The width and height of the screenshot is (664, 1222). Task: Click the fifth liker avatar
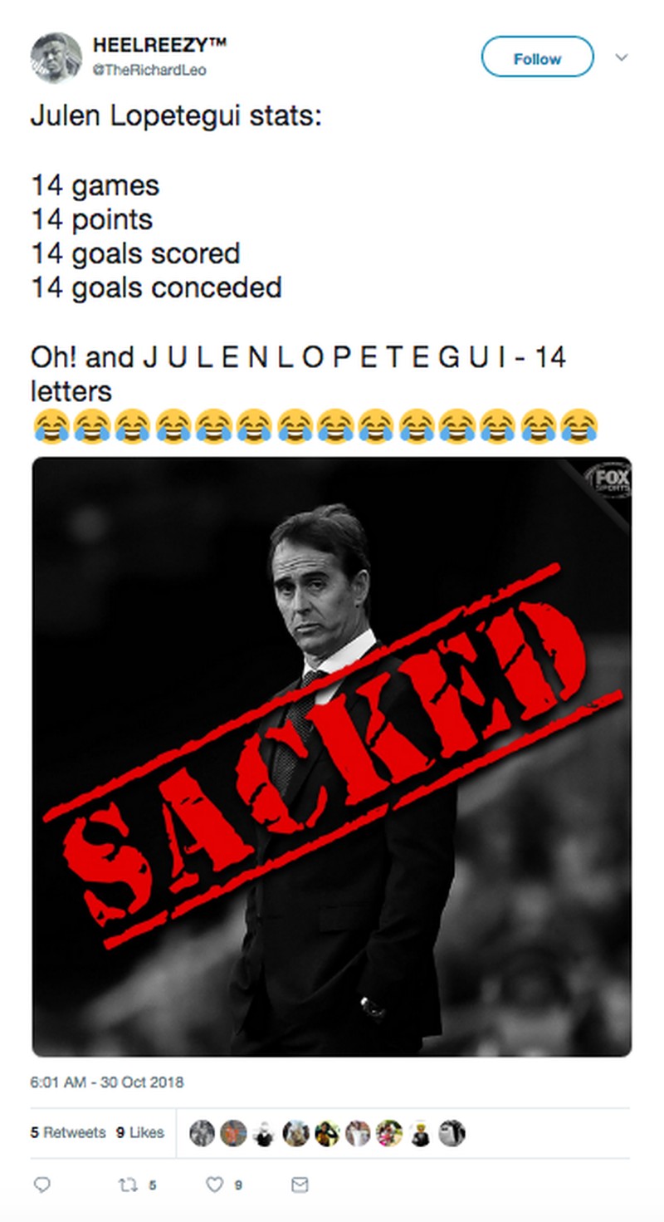coord(327,1133)
